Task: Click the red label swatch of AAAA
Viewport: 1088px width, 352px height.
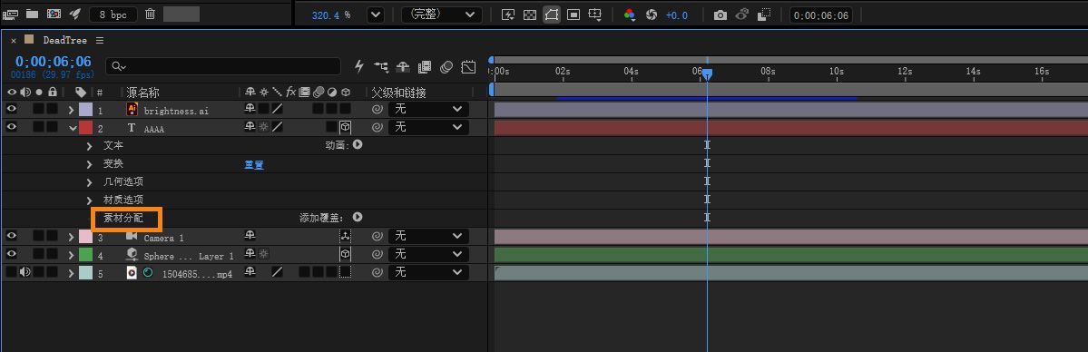Action: click(85, 127)
